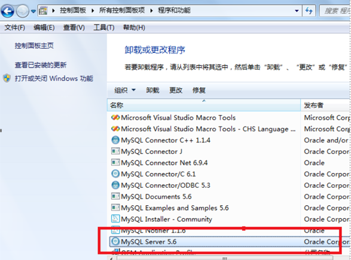Open the recent pages dropdown arrow

pos(33,11)
